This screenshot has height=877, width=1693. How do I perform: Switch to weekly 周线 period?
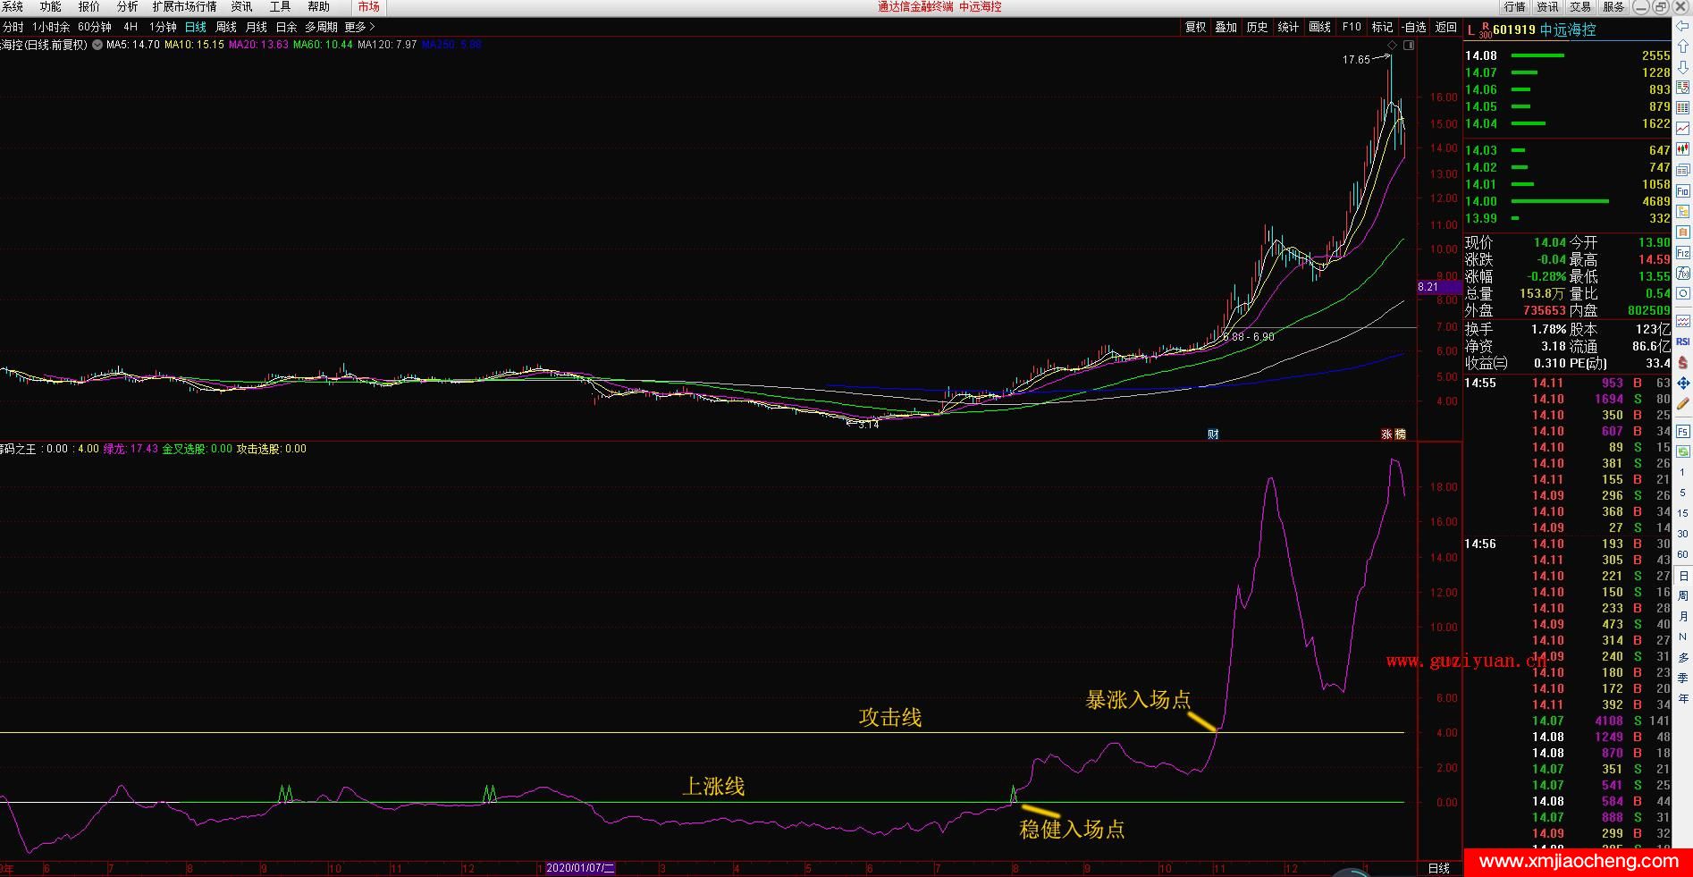pos(226,28)
